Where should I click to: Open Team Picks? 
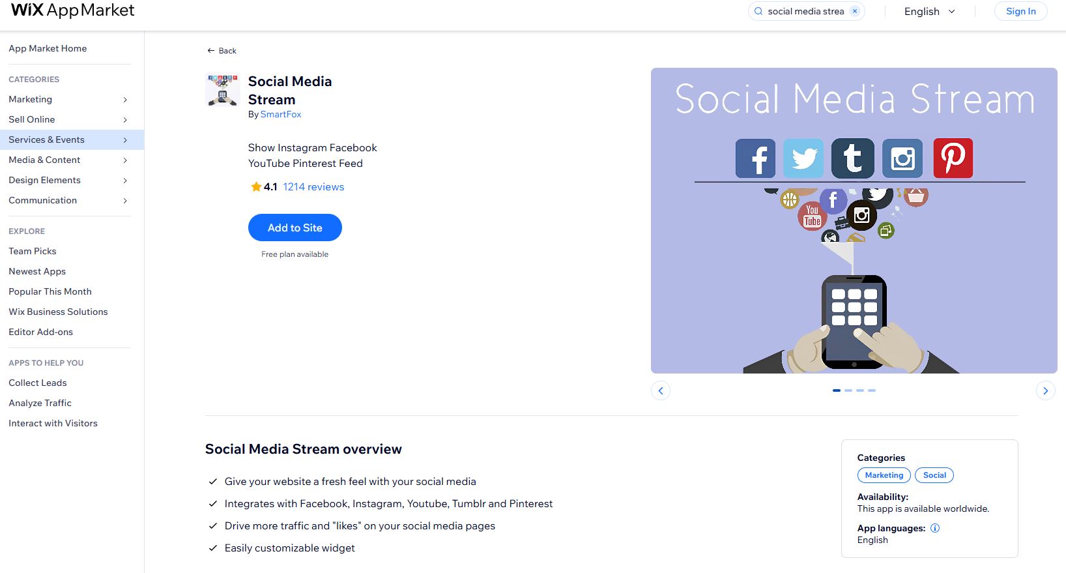(x=33, y=251)
